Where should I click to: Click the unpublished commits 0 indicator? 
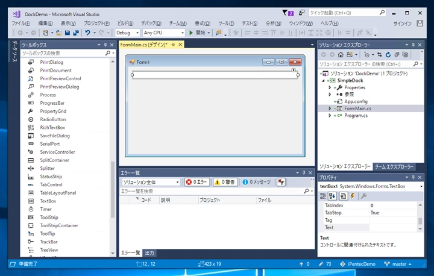304,264
